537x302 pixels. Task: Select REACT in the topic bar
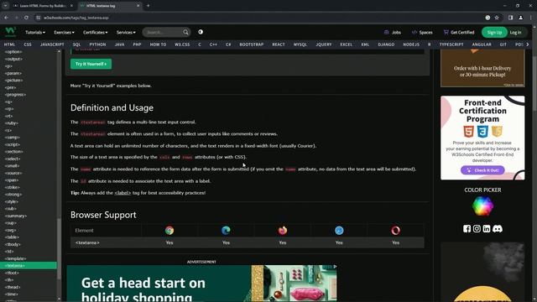[x=279, y=44]
